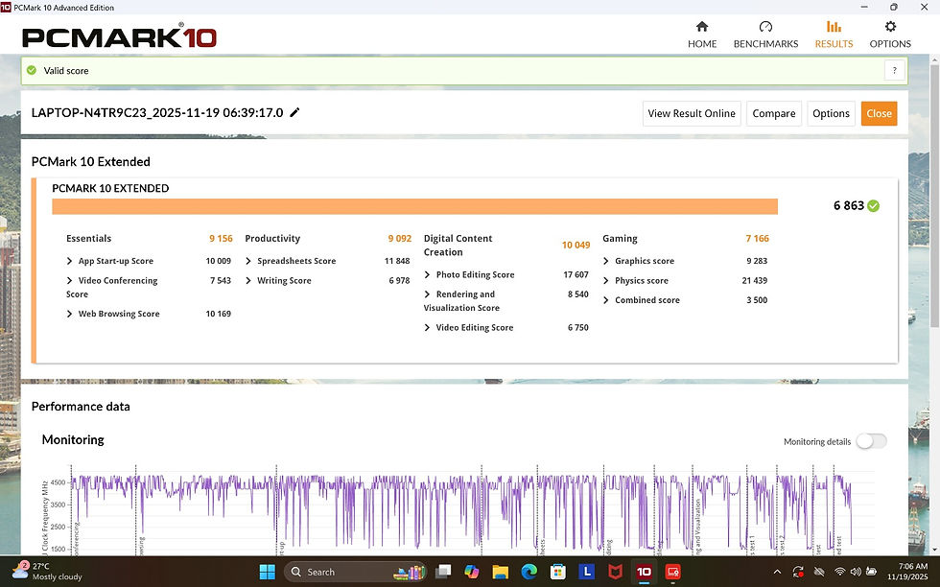This screenshot has height=587, width=940.
Task: Launch Microsoft Edge from the taskbar
Action: point(529,572)
